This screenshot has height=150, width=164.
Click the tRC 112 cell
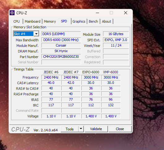(x=91, y=105)
